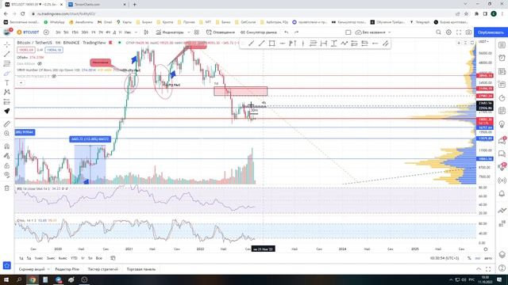The height and width of the screenshot is (285, 508).
Task: Take a snapshot with camera icon
Action: (x=468, y=32)
